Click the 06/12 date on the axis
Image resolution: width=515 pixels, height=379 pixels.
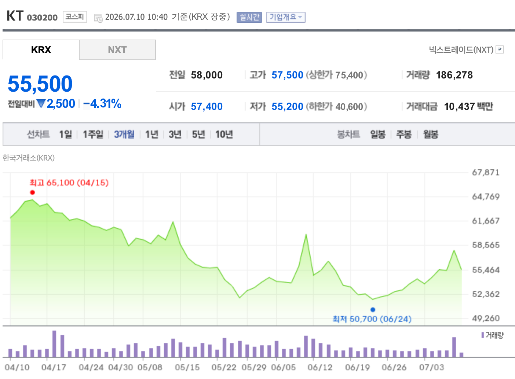(320, 367)
